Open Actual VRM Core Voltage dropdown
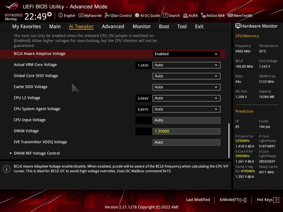 (186, 65)
